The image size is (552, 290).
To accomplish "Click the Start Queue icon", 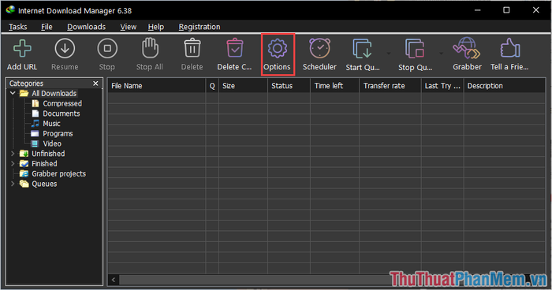I will point(362,49).
